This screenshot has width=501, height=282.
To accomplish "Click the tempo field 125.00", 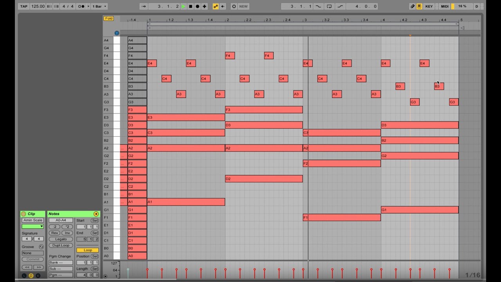I will pyautogui.click(x=38, y=6).
